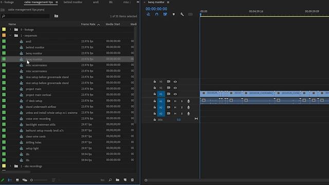Switch to behind monitor bin tab
Screen dimensions: 329x185
[x=73, y=2]
